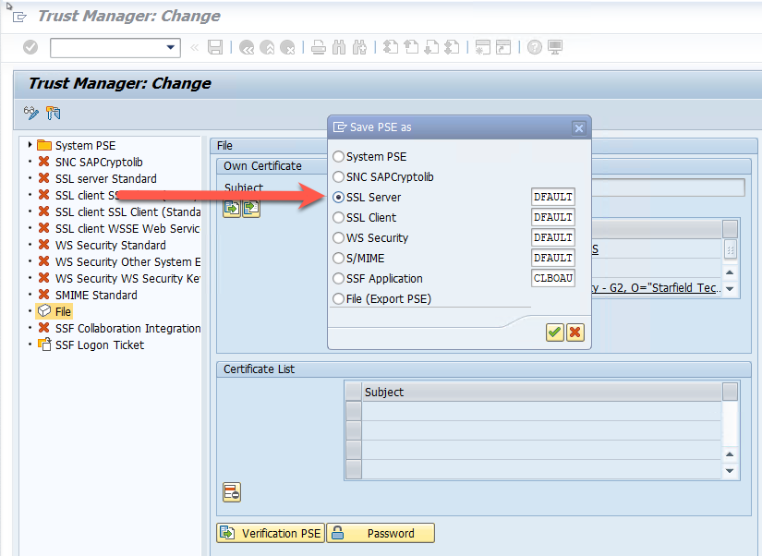Open the command field dropdown arrow
Screen dimensions: 762x556
(x=171, y=47)
